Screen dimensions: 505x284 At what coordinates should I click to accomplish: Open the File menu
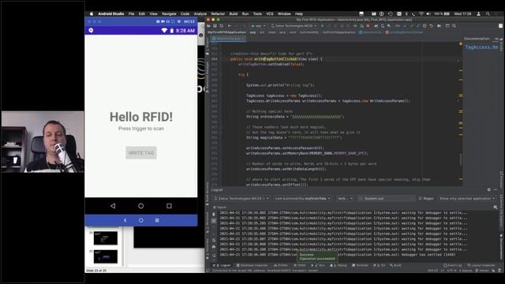[132, 14]
